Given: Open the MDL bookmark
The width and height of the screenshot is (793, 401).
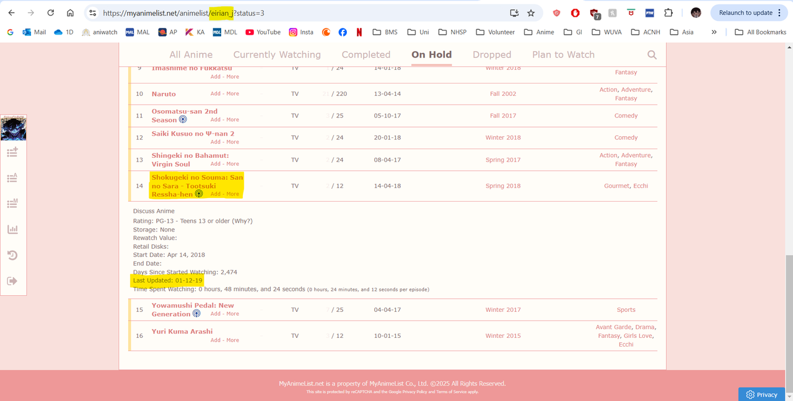Looking at the screenshot, I should (225, 32).
